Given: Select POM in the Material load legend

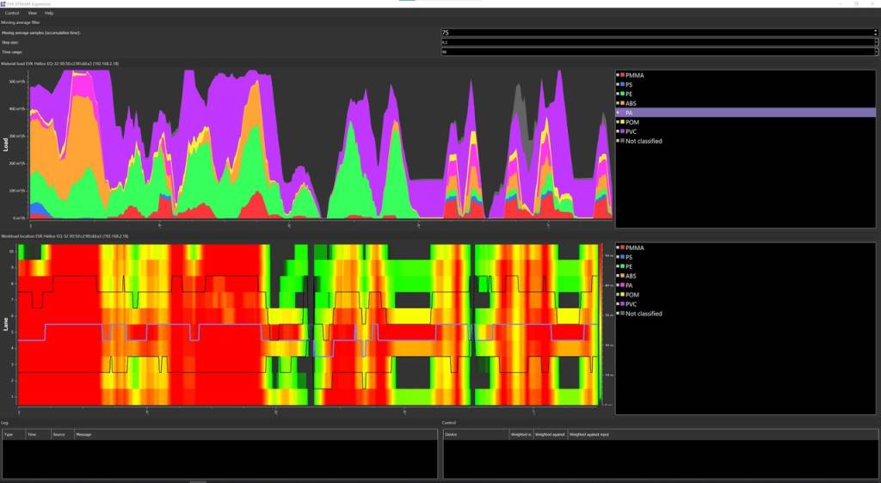Looking at the screenshot, I should tap(632, 122).
